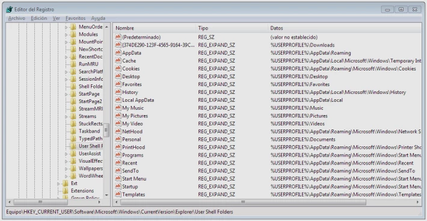The height and width of the screenshot is (221, 427).
Task: Select the NewShortcuts key
Action: coord(90,49)
